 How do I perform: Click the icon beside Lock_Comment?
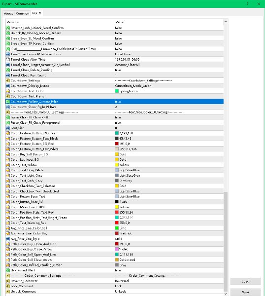(8, 286)
